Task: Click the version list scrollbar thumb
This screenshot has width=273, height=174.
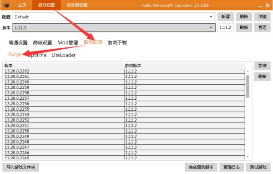Action: (x=248, y=87)
